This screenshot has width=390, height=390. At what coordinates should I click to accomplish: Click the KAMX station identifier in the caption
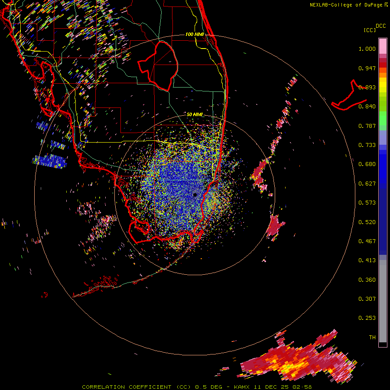241,387
